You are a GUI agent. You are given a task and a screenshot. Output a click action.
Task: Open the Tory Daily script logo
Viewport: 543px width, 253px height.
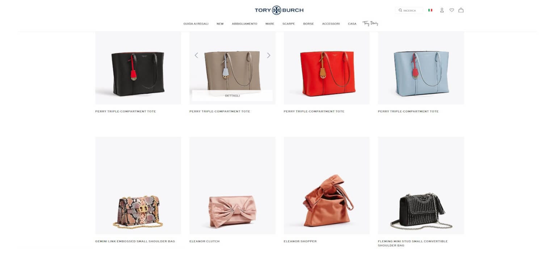click(370, 23)
